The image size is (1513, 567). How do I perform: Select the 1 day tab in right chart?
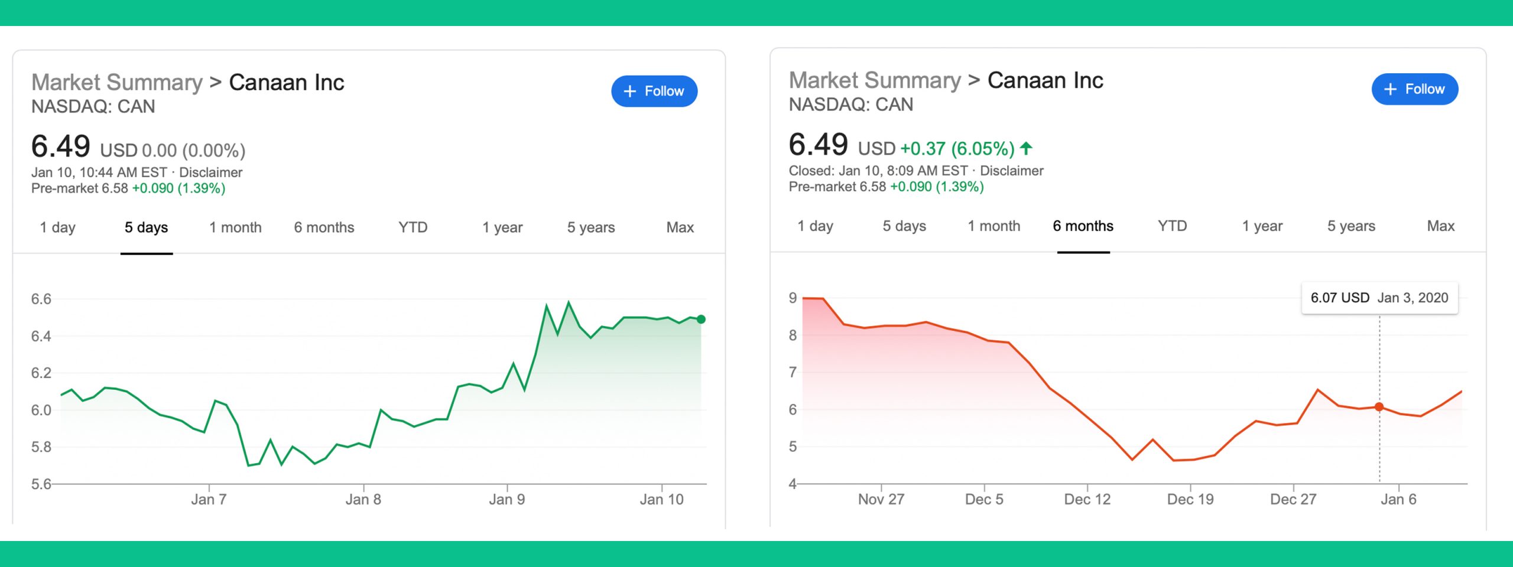(x=815, y=226)
